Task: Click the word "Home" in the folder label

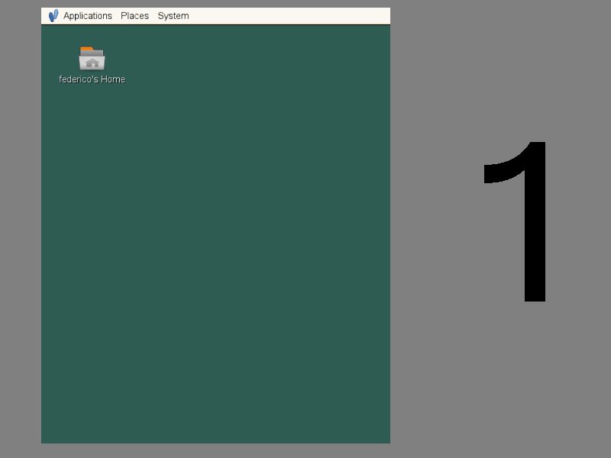Action: pos(113,79)
